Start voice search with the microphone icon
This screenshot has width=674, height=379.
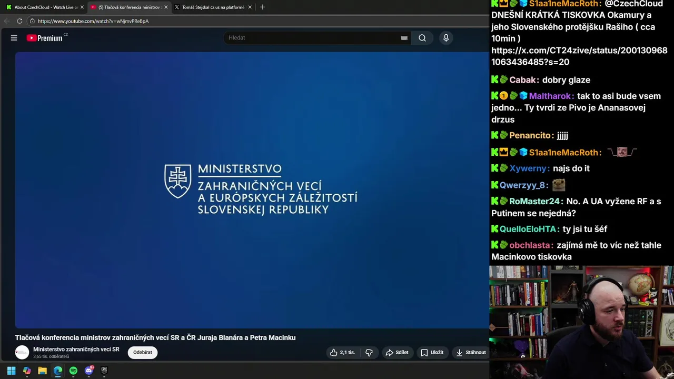446,38
